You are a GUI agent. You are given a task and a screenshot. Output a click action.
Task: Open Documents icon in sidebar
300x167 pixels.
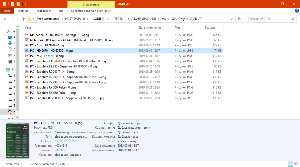(x=10, y=49)
